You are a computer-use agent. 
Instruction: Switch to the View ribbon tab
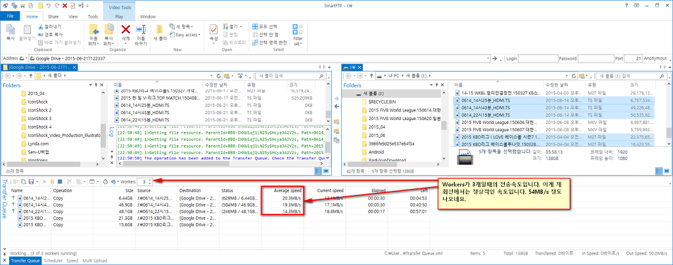click(x=73, y=16)
